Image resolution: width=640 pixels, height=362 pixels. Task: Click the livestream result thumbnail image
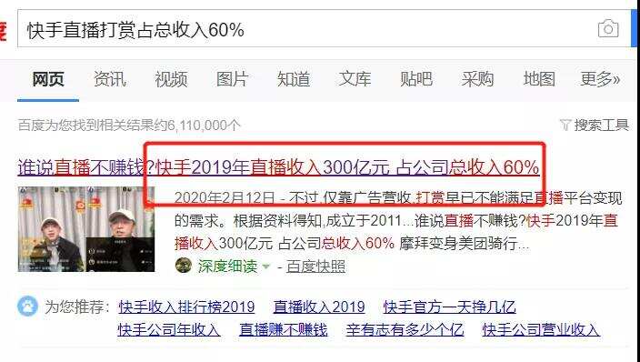point(86,229)
